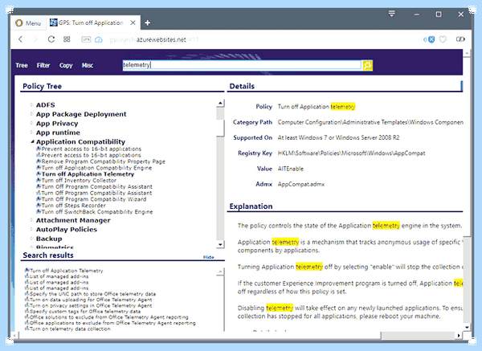Open the Speed Dial grid icon
This screenshot has width=482, height=351.
click(67, 39)
